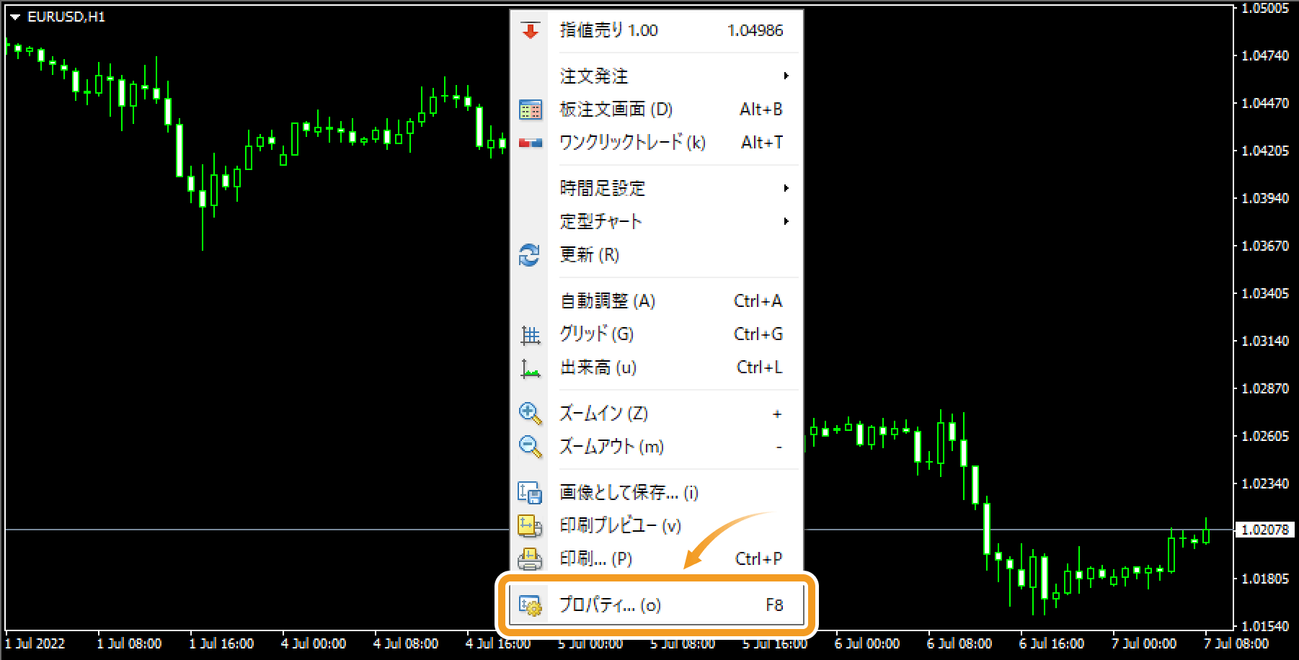Click the Ctrl+L shortcut text
The height and width of the screenshot is (660, 1299).
pos(759,367)
